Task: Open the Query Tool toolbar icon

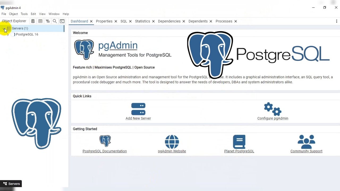Action: pos(33,21)
